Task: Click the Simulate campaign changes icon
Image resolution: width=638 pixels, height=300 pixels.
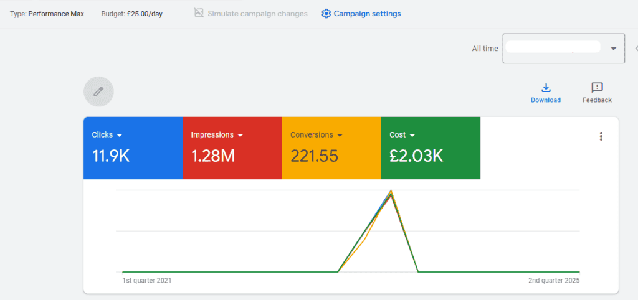Action: click(199, 13)
